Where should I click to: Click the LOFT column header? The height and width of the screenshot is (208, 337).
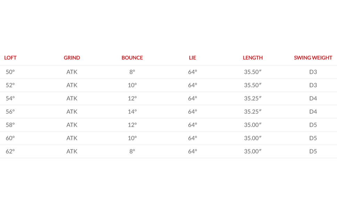tap(10, 58)
